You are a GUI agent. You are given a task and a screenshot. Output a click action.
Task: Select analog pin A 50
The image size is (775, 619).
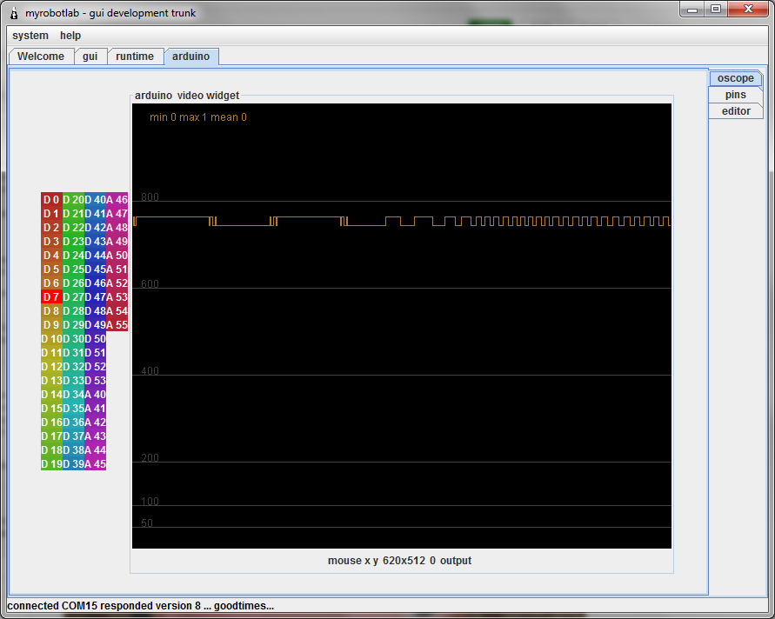pyautogui.click(x=117, y=255)
